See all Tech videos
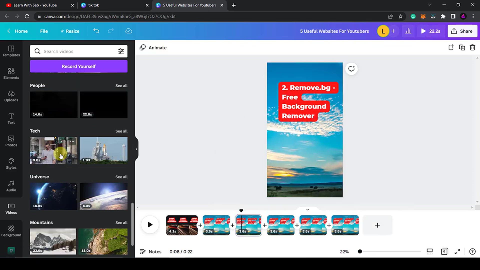Viewport: 480px width, 270px height. tap(121, 131)
